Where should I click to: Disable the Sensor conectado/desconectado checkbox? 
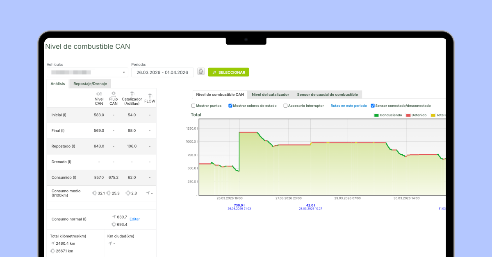click(373, 106)
